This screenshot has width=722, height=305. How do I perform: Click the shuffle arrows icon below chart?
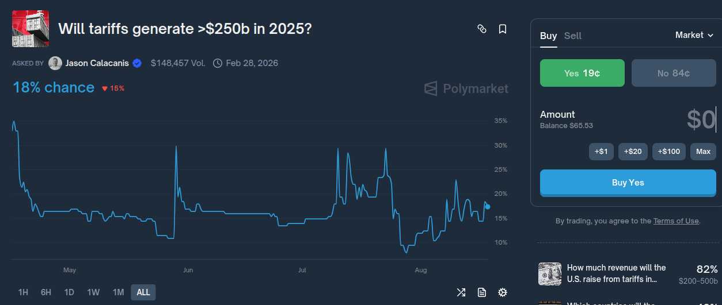pos(461,292)
